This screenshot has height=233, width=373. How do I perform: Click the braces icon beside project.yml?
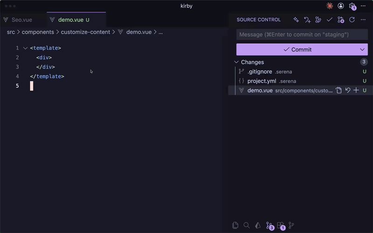(x=242, y=81)
